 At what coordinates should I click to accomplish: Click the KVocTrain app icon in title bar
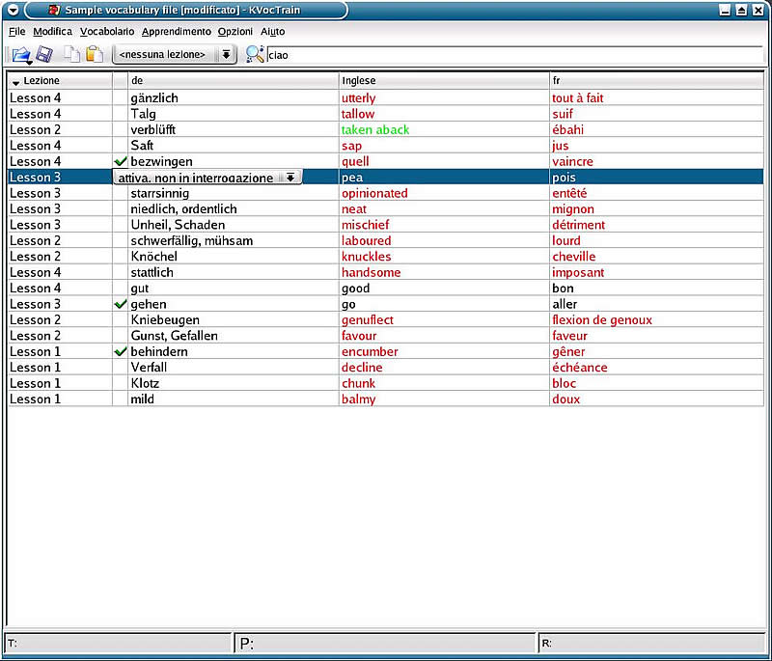tap(55, 10)
